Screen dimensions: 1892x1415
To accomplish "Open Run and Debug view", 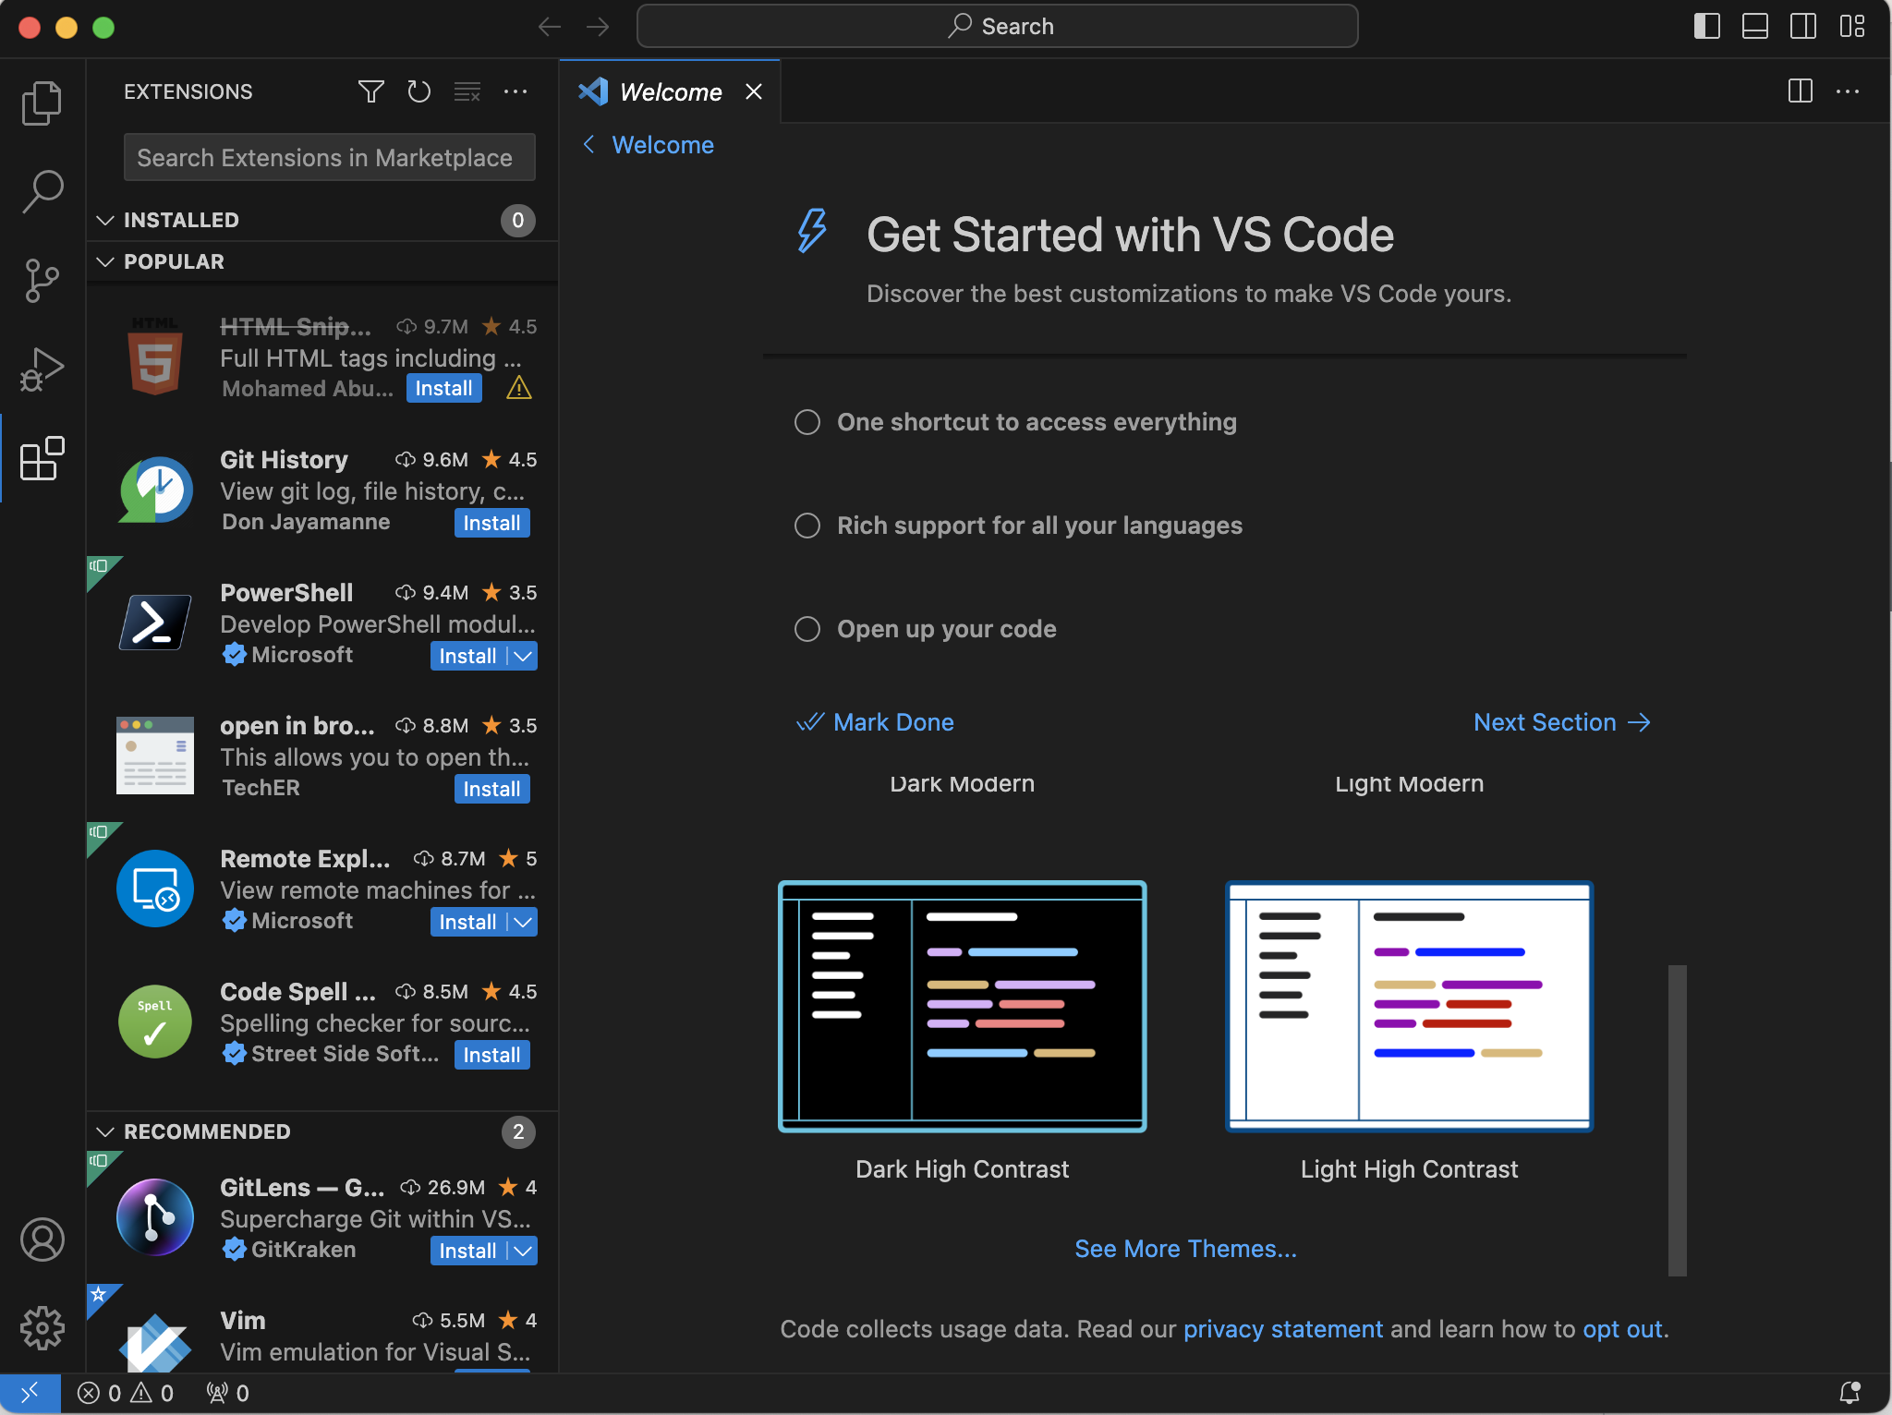I will click(42, 369).
